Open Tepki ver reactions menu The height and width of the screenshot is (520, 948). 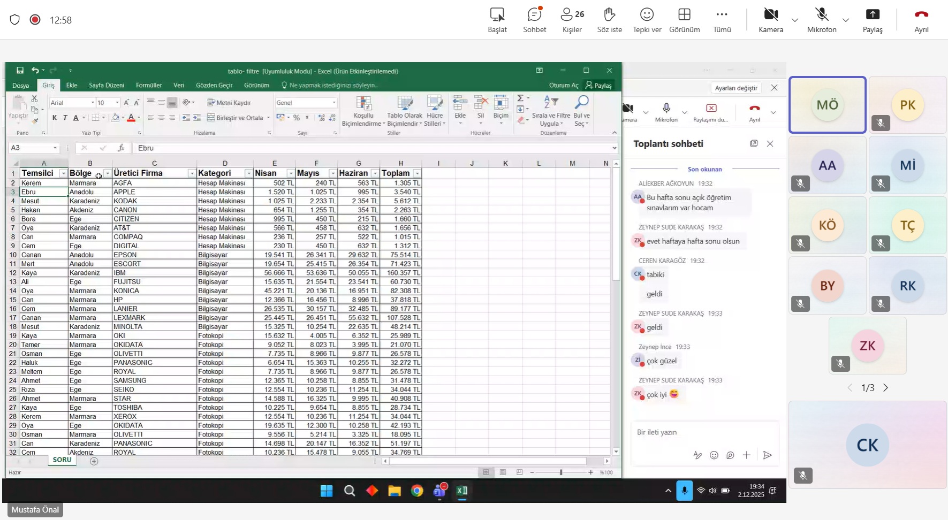tap(647, 20)
